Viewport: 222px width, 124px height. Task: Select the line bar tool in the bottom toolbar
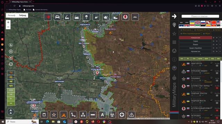point(93,115)
